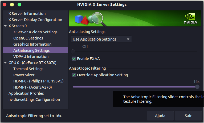The image size is (204, 123).
Task: Select the X Screen 0 entry
Action: click(18, 26)
